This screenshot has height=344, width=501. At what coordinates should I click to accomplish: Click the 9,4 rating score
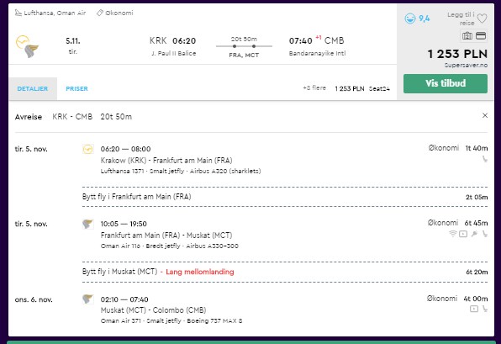pyautogui.click(x=425, y=19)
